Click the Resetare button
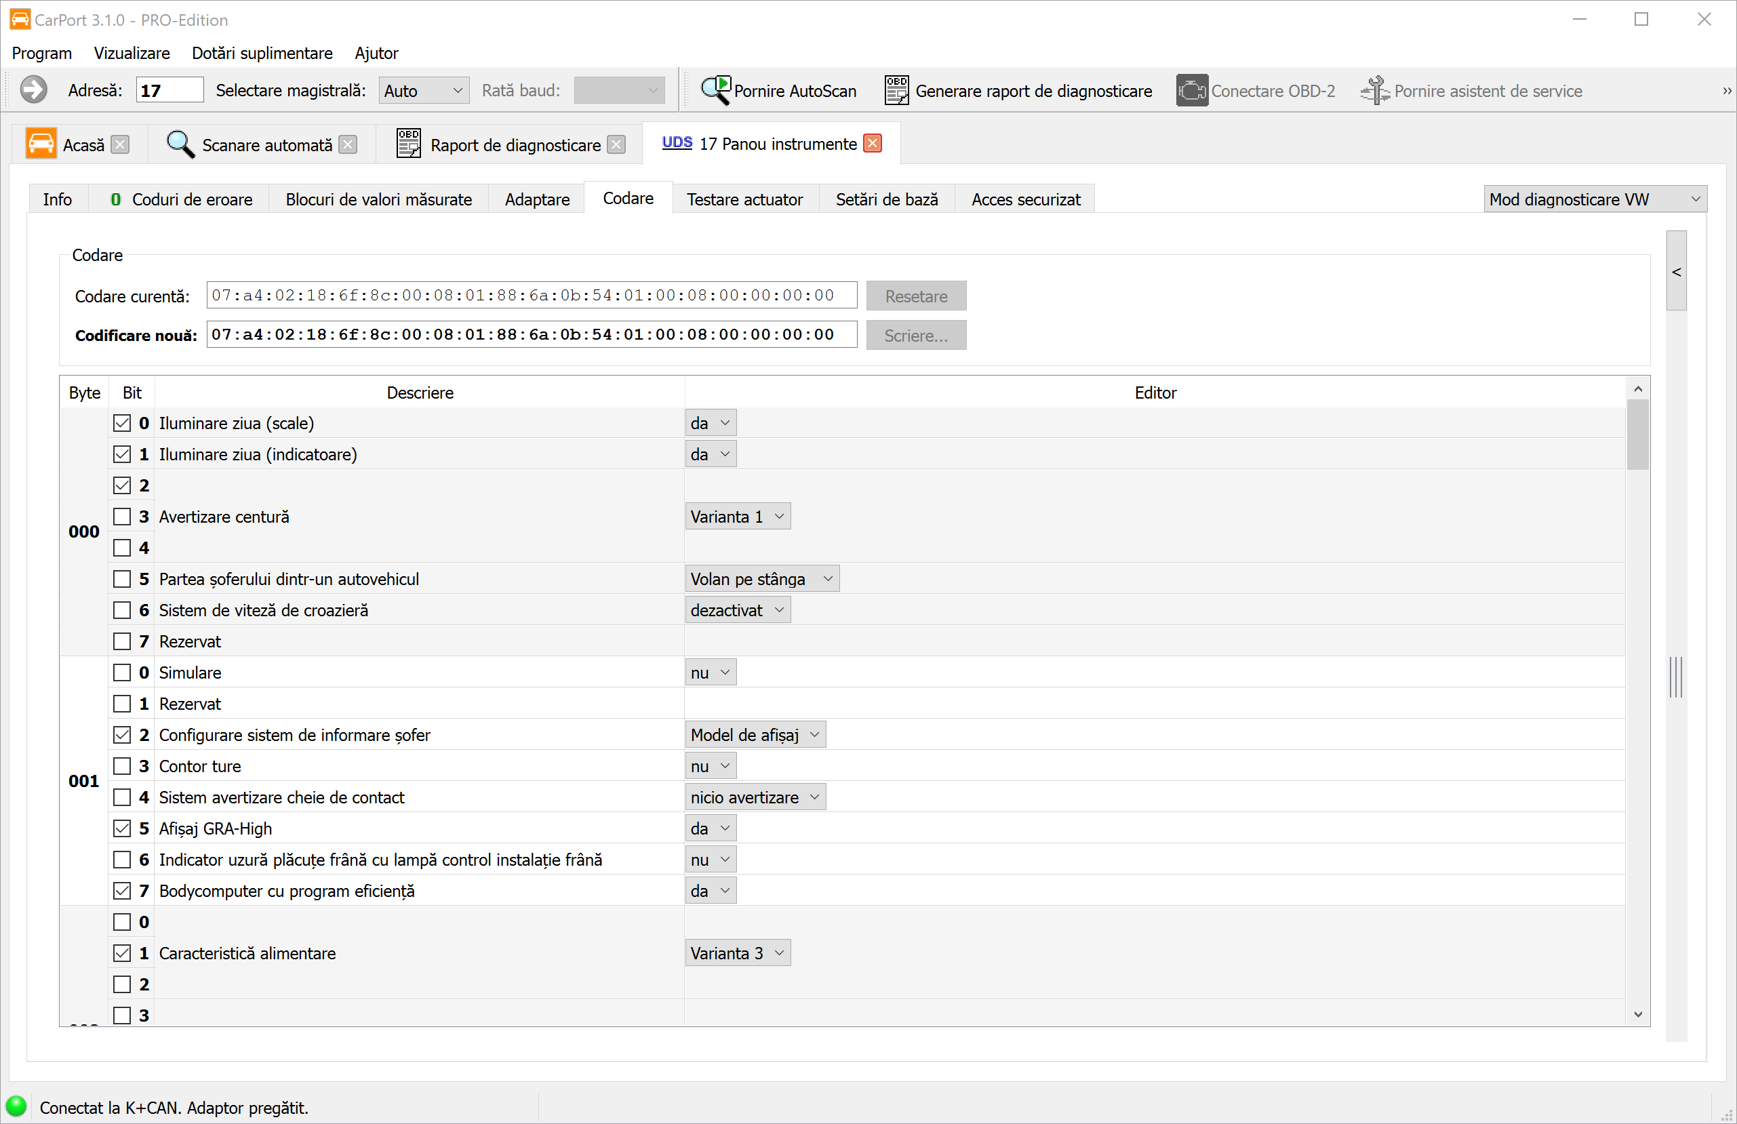1737x1124 pixels. 916,296
